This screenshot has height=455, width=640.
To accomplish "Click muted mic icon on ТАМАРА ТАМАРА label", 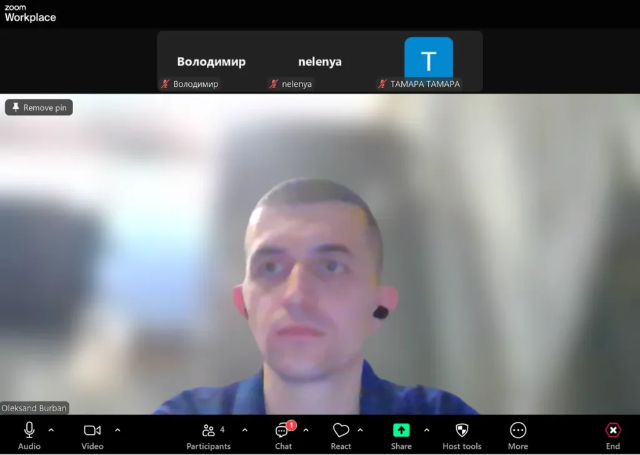I will [382, 84].
